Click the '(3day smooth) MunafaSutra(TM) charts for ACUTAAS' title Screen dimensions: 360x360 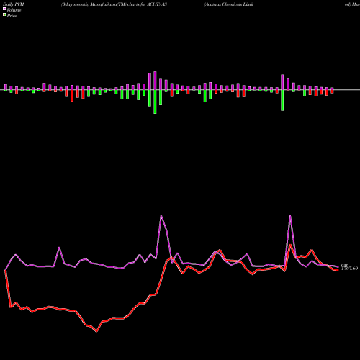tap(114, 4)
